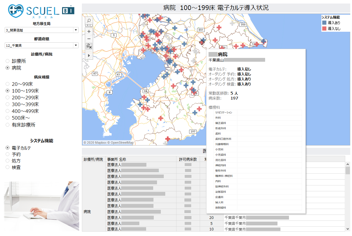Image resolution: width=352 pixels, height=236 pixels.
Task: Click the 許可病床数 column header
Action: pos(188,159)
